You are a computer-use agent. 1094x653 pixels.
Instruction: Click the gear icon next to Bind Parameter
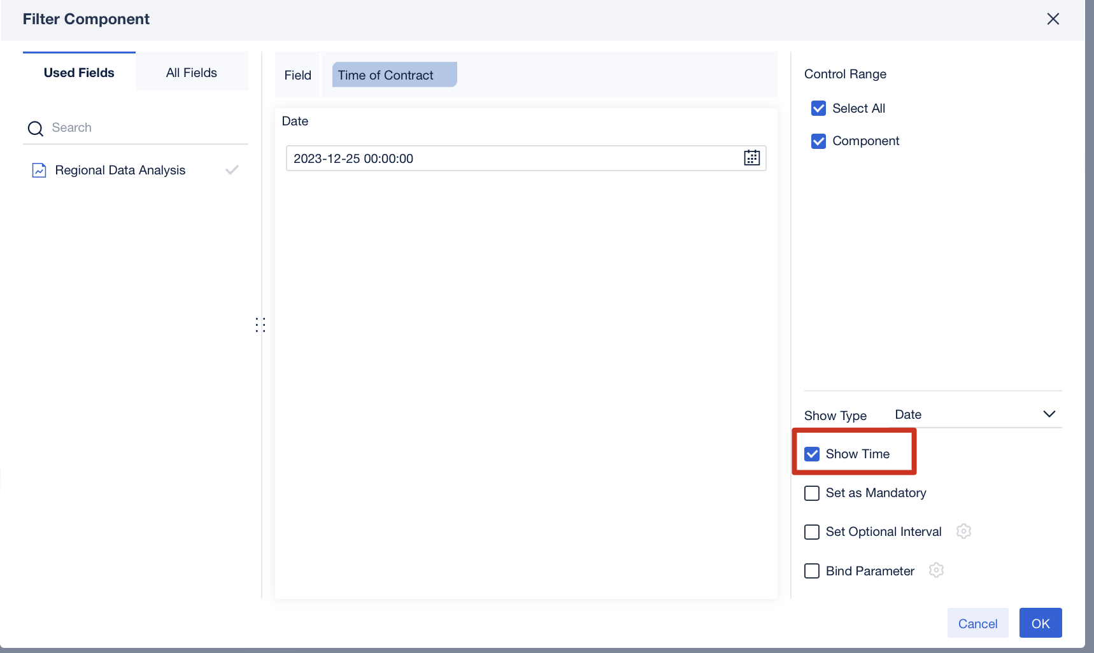(936, 570)
